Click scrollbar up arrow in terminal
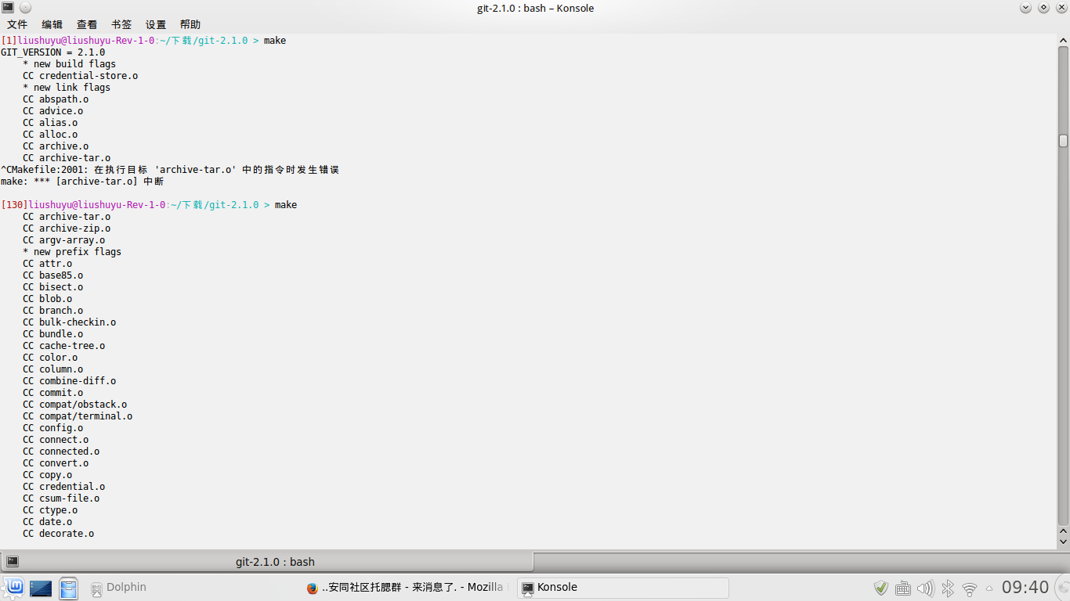The image size is (1070, 601). (1063, 41)
